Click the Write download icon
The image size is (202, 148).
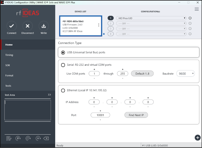pyautogui.click(x=44, y=26)
